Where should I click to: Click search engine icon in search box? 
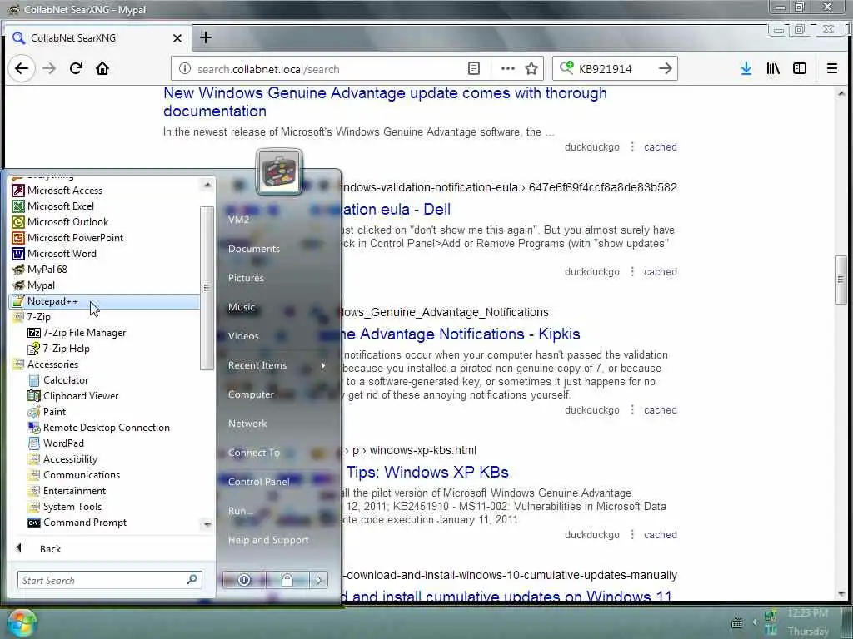(x=566, y=68)
